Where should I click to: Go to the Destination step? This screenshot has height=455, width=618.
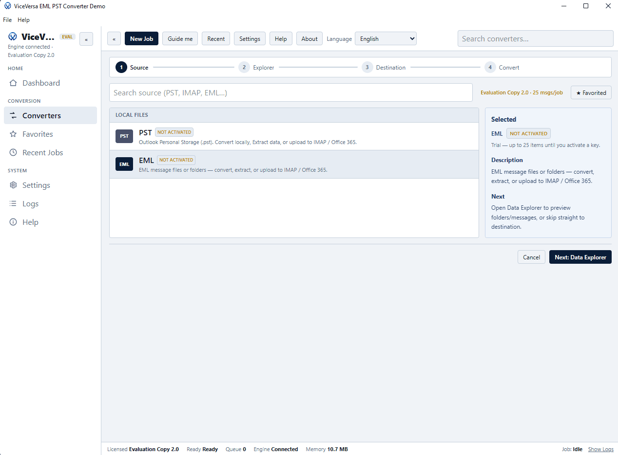(384, 68)
